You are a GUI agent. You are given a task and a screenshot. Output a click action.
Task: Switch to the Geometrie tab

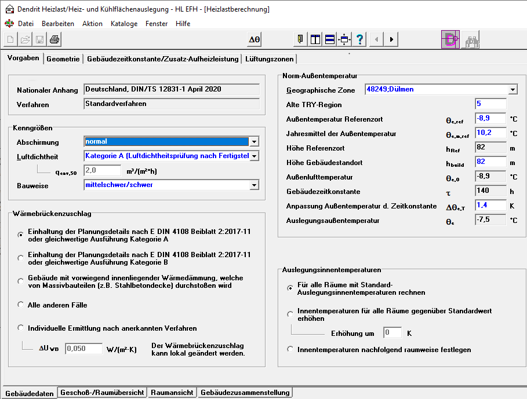point(63,58)
